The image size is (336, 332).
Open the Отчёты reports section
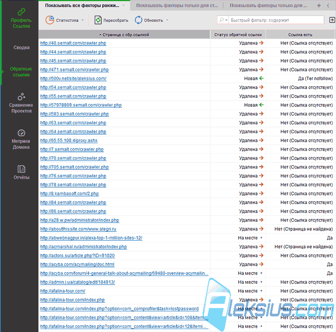[x=21, y=172]
